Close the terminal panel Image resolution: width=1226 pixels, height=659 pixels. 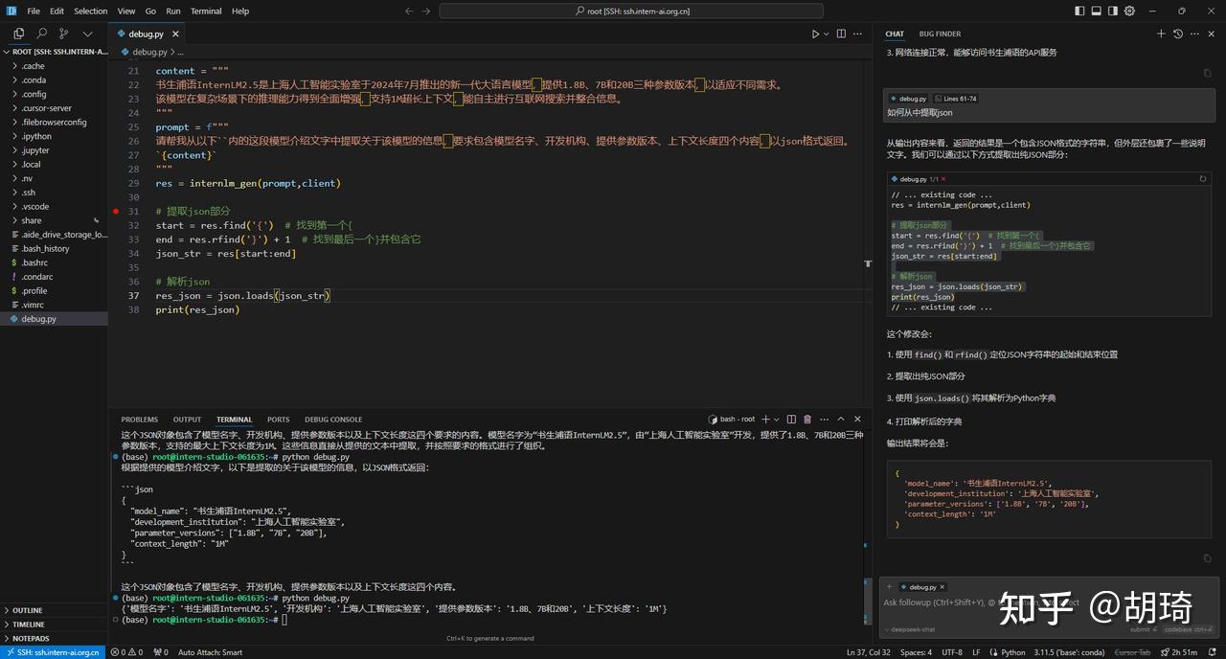click(857, 420)
